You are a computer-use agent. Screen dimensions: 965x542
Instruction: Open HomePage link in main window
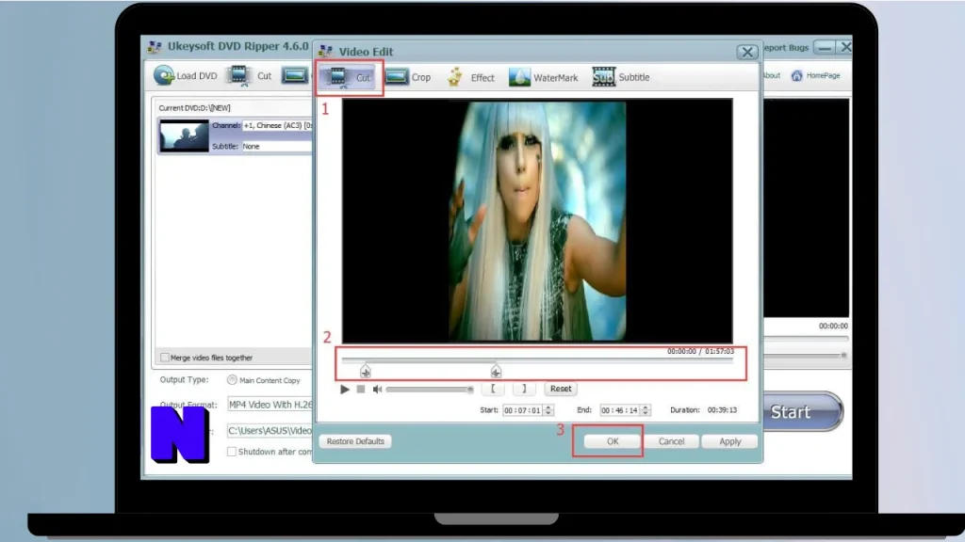(816, 75)
